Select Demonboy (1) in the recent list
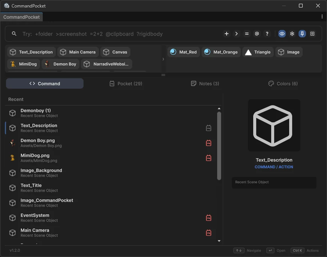 [110, 113]
